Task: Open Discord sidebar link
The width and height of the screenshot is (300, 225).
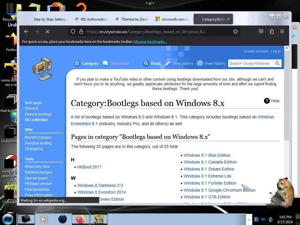Action: pos(31,108)
